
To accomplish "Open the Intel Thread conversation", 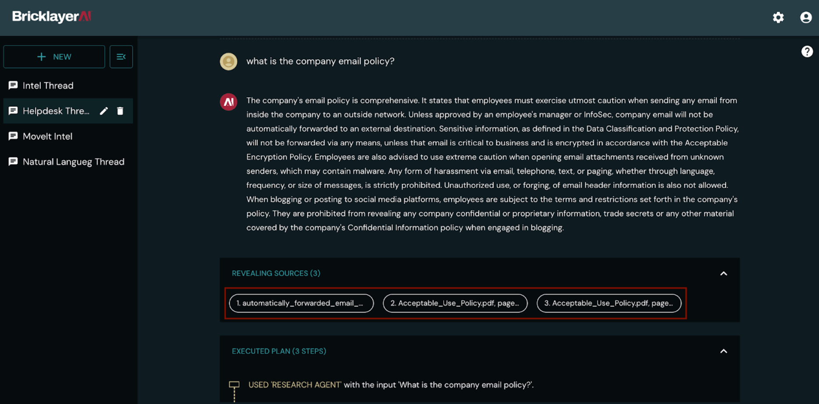I will pos(48,86).
